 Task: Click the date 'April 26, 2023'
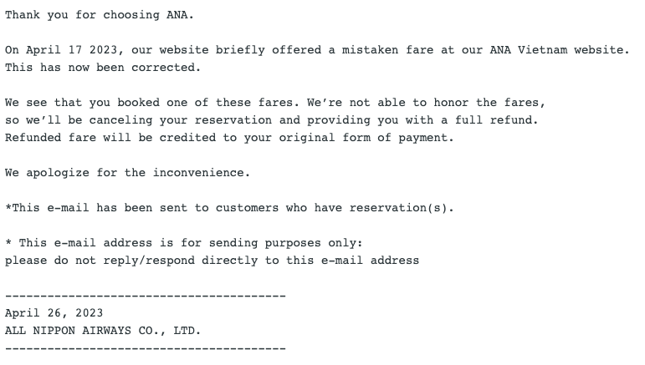[x=54, y=313]
